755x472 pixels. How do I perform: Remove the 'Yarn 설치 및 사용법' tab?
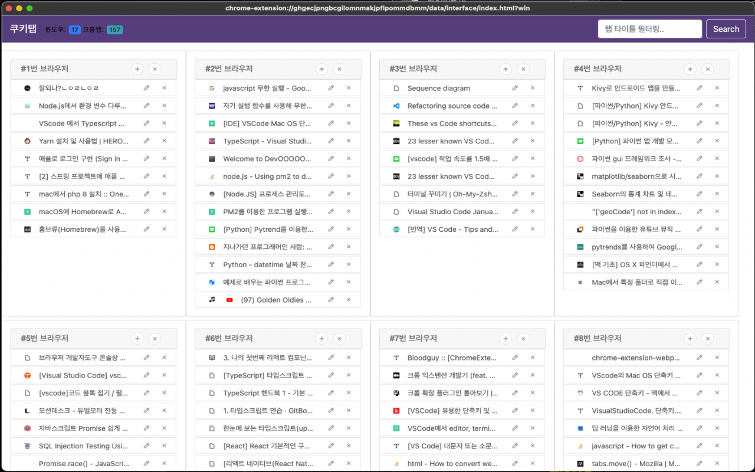[x=164, y=141]
